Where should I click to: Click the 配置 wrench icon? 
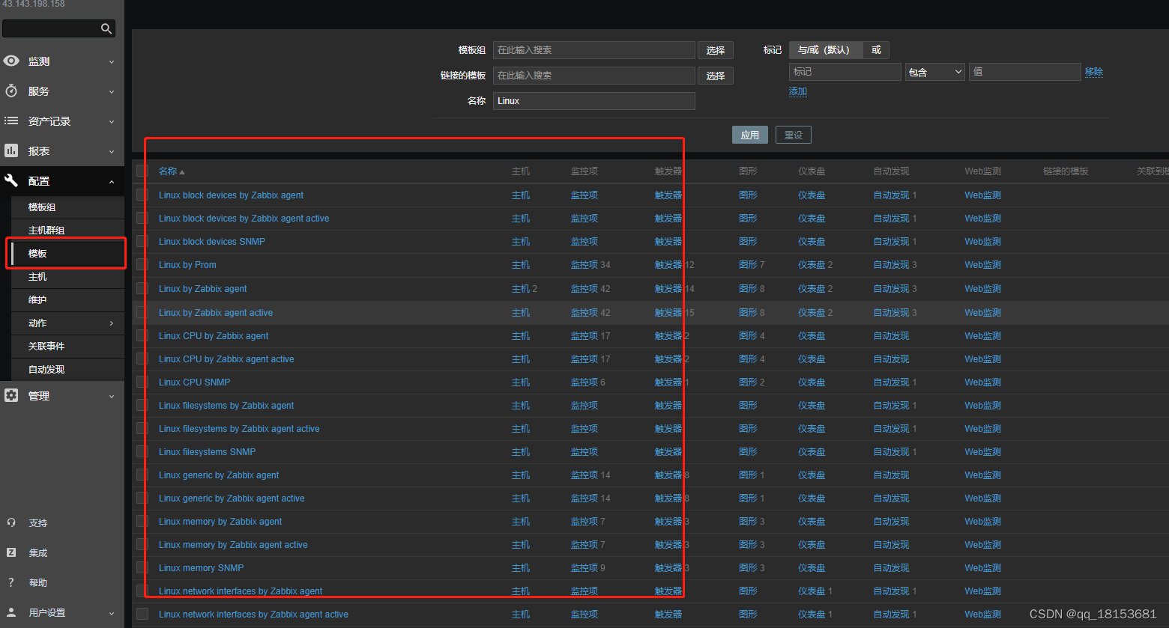11,180
